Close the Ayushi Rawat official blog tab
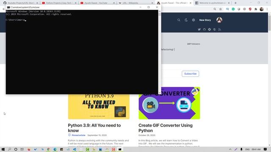The image size is (271, 152). [191, 3]
